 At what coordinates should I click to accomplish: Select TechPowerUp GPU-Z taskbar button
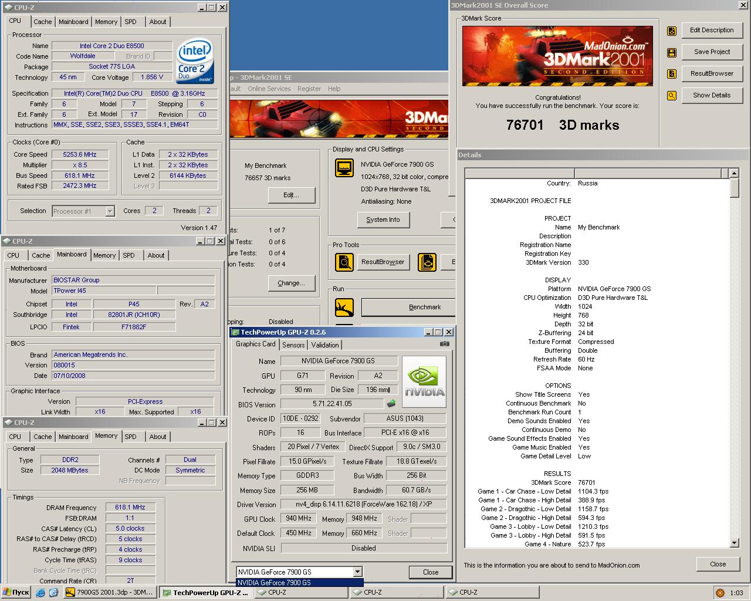[x=206, y=593]
